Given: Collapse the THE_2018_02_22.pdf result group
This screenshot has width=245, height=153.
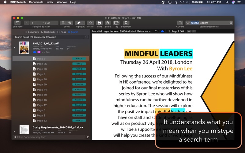Looking at the screenshot, I should tap(14, 48).
